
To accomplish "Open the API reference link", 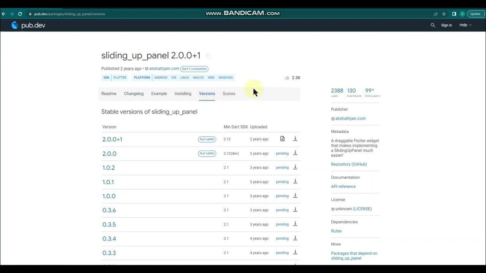I will 343,187.
